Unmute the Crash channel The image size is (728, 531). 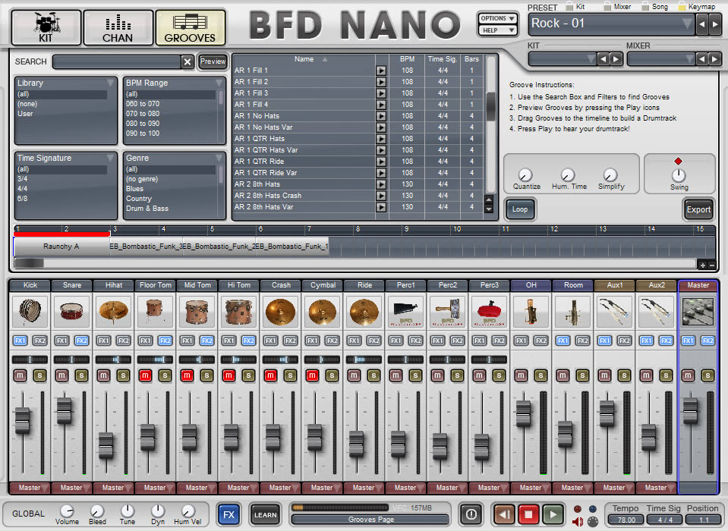pyautogui.click(x=271, y=375)
